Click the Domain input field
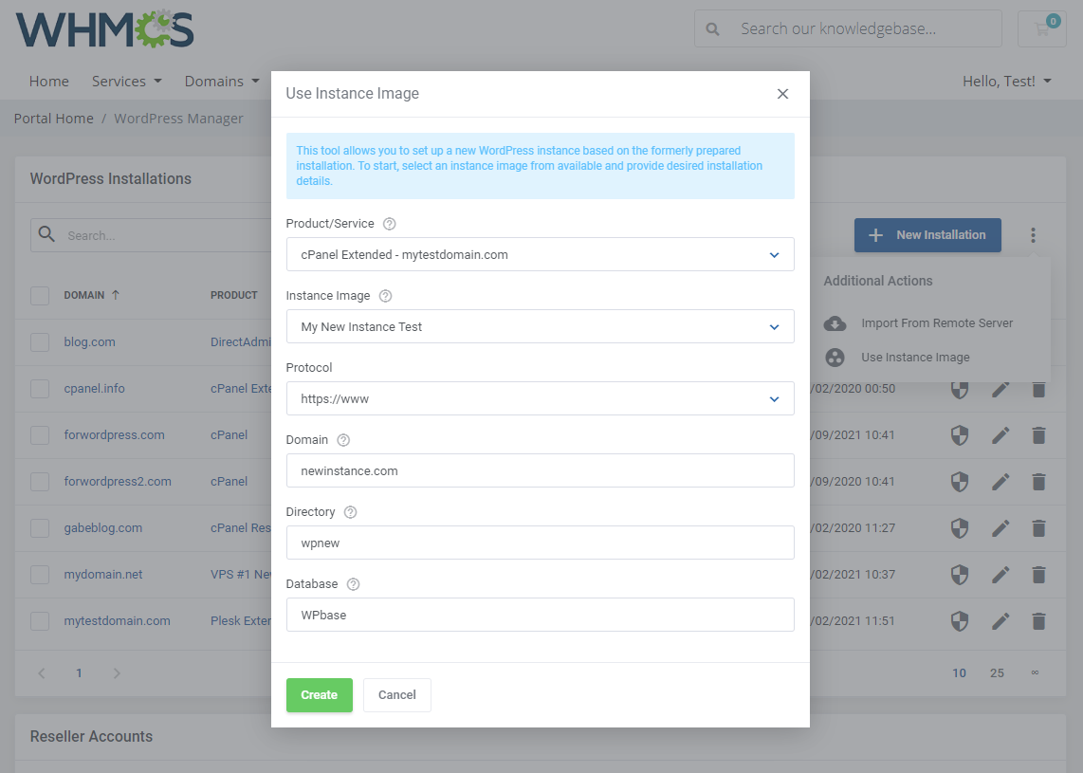The width and height of the screenshot is (1083, 773). [x=541, y=471]
